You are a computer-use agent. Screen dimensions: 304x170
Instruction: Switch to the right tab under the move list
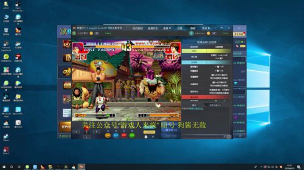215,105
